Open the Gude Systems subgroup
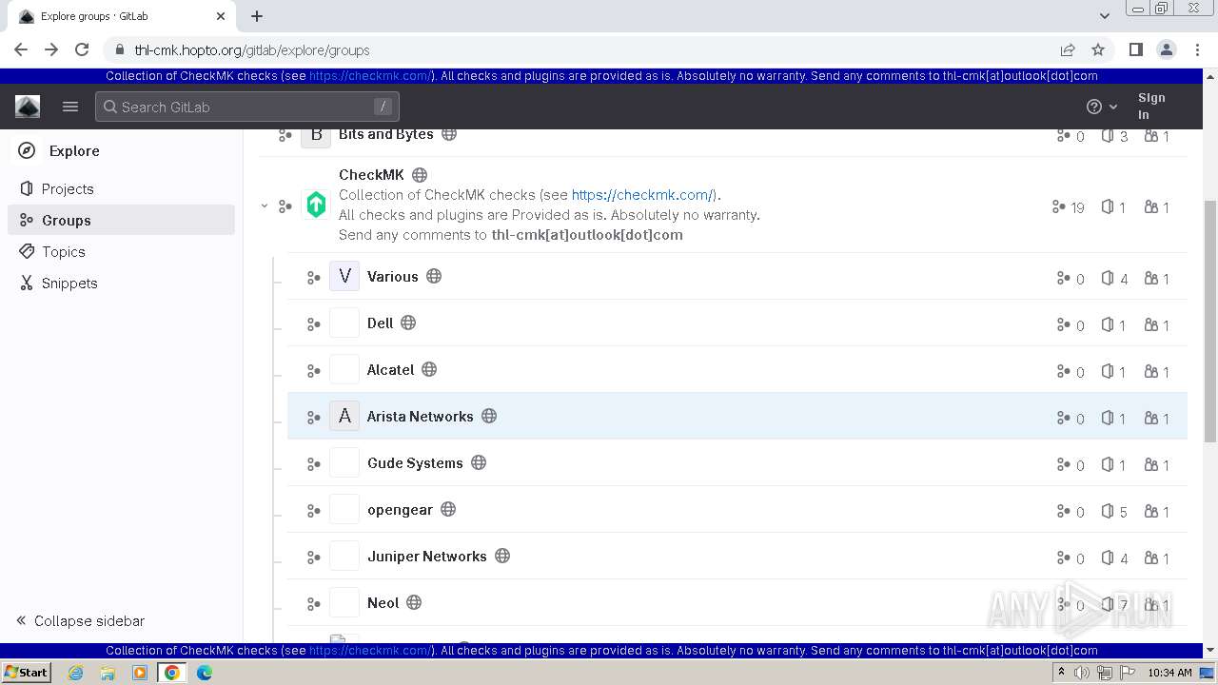 (416, 462)
